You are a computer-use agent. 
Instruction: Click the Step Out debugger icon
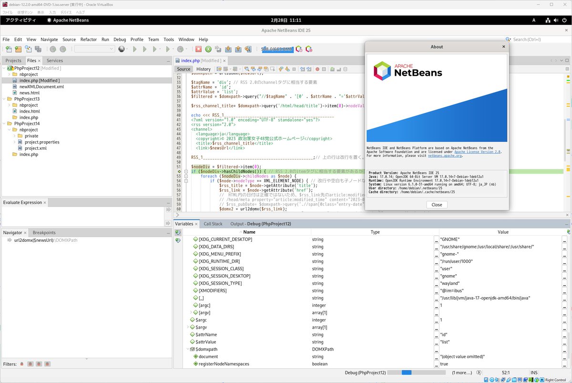point(238,49)
